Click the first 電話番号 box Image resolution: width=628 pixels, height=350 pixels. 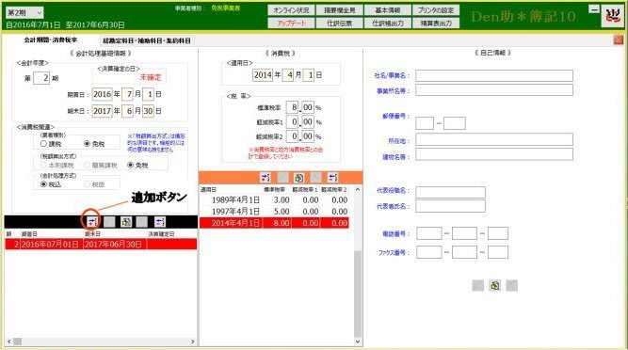tap(429, 233)
